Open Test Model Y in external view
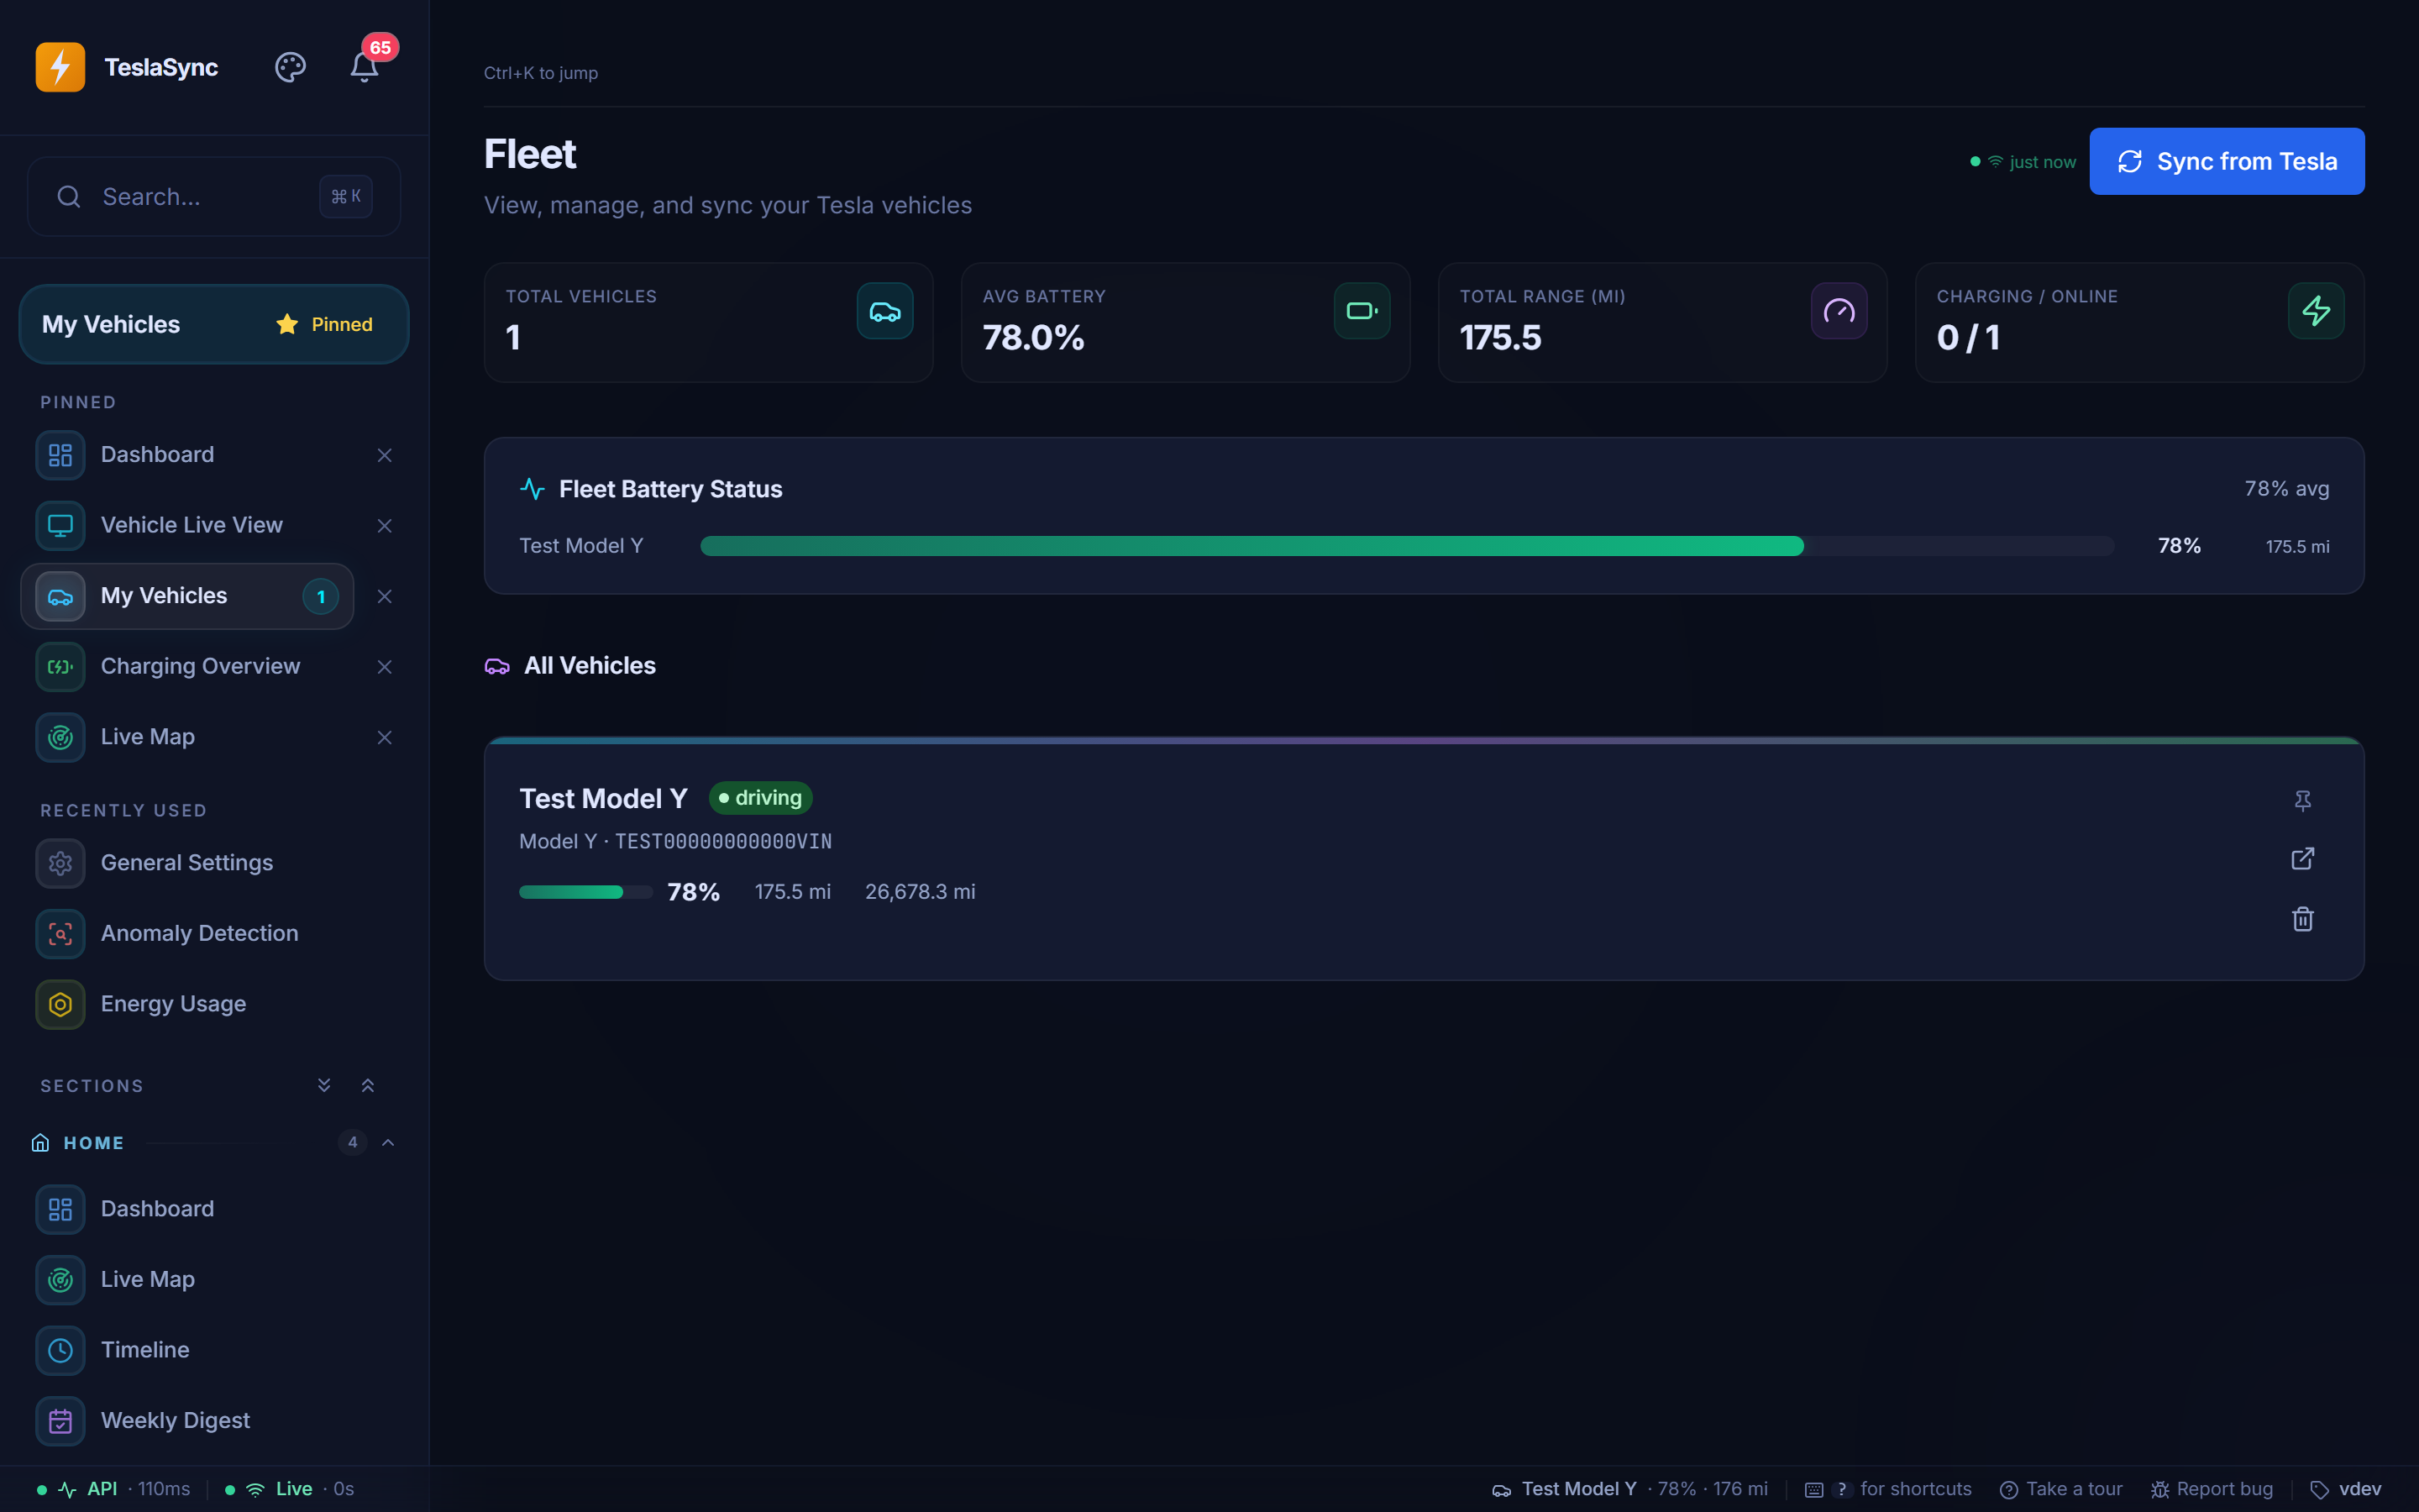 click(x=2302, y=859)
